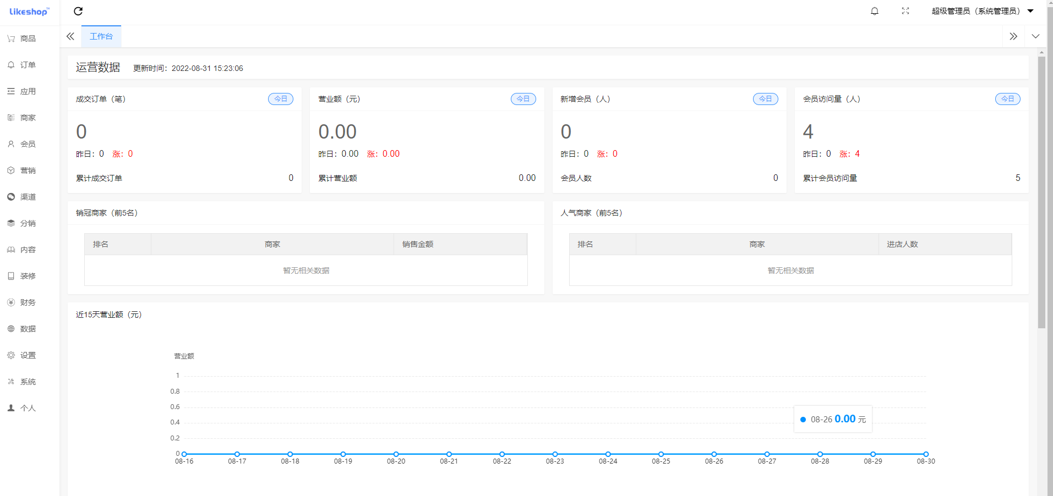Open 内容 via the book icon
Image resolution: width=1053 pixels, height=496 pixels.
click(11, 250)
